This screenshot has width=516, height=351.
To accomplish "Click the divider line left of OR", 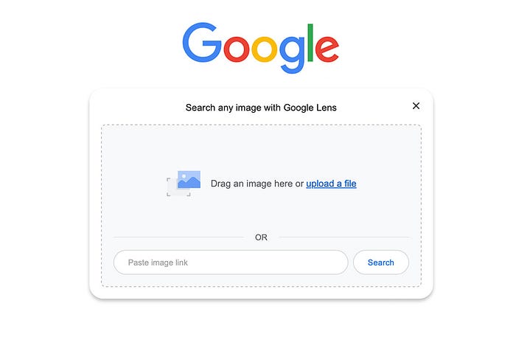I will pyautogui.click(x=178, y=237).
